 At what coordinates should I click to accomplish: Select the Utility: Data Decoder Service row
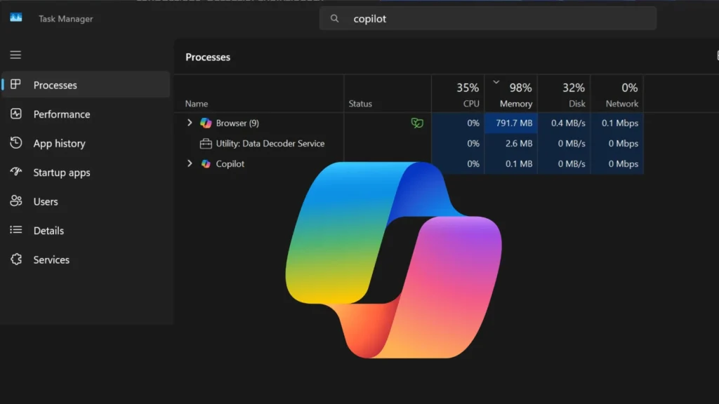[x=409, y=143]
